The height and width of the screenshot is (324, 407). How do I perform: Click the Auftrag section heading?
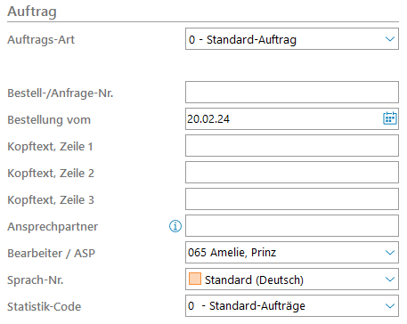coord(32,12)
